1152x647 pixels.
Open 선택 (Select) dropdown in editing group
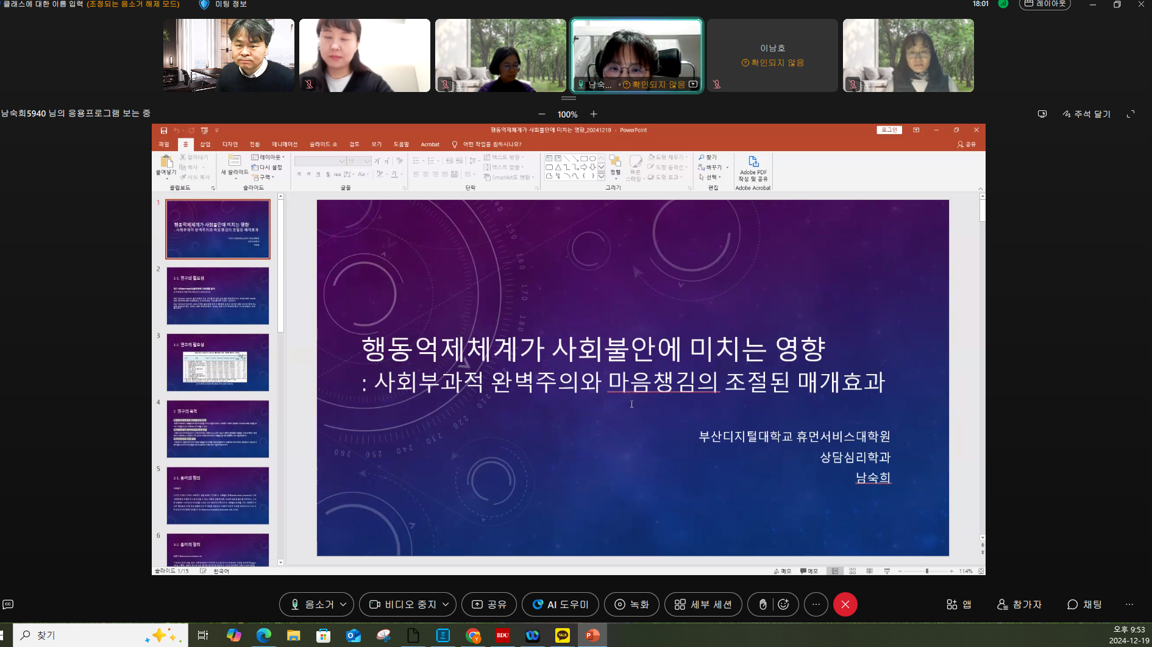[710, 177]
